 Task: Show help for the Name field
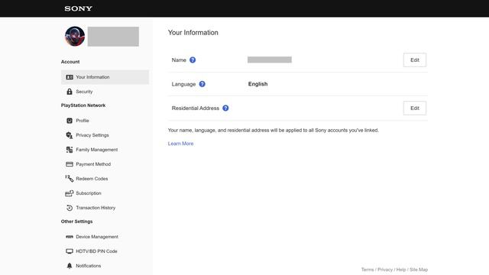pos(193,60)
